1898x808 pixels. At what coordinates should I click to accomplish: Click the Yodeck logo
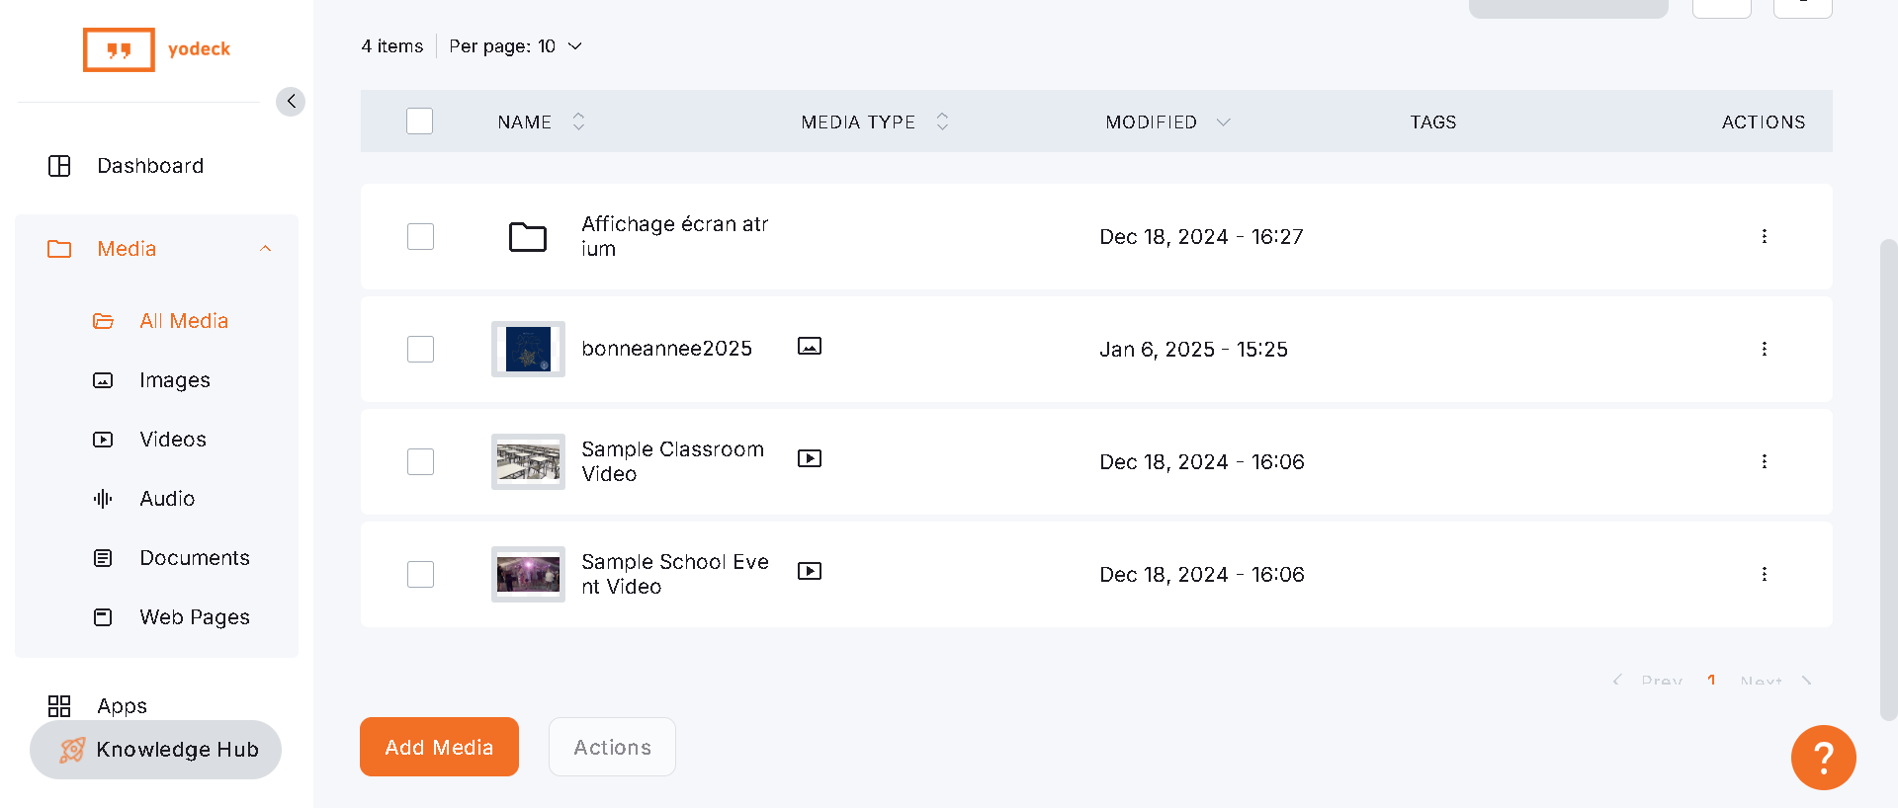pos(157,49)
